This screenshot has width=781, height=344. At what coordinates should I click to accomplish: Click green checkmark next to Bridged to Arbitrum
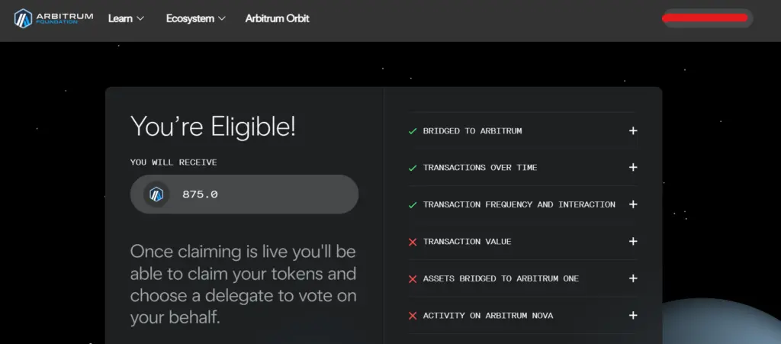(x=413, y=131)
